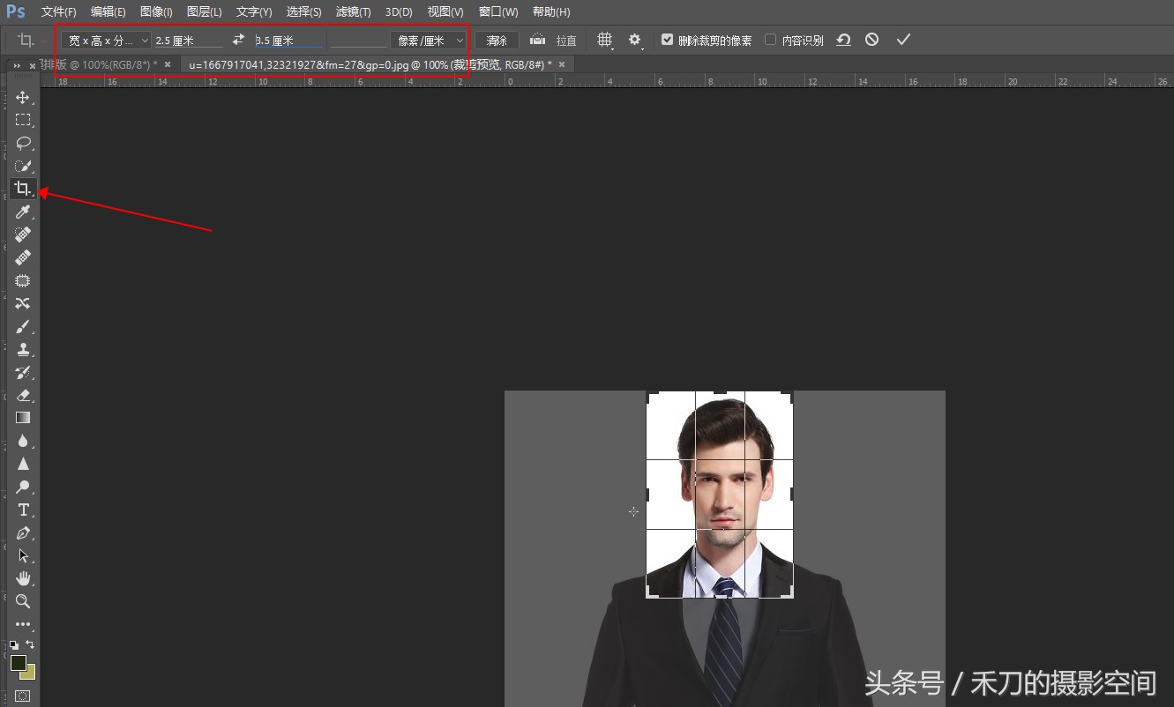This screenshot has width=1174, height=707.
Task: Pick the Eyedropper tool
Action: [x=23, y=212]
